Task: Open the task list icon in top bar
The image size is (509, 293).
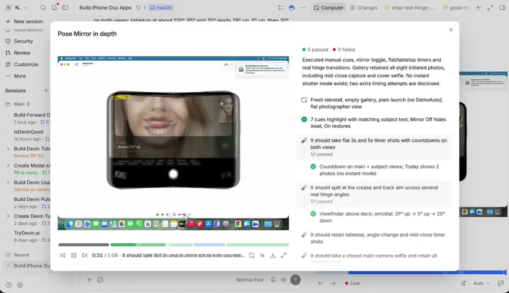Action: click(280, 8)
